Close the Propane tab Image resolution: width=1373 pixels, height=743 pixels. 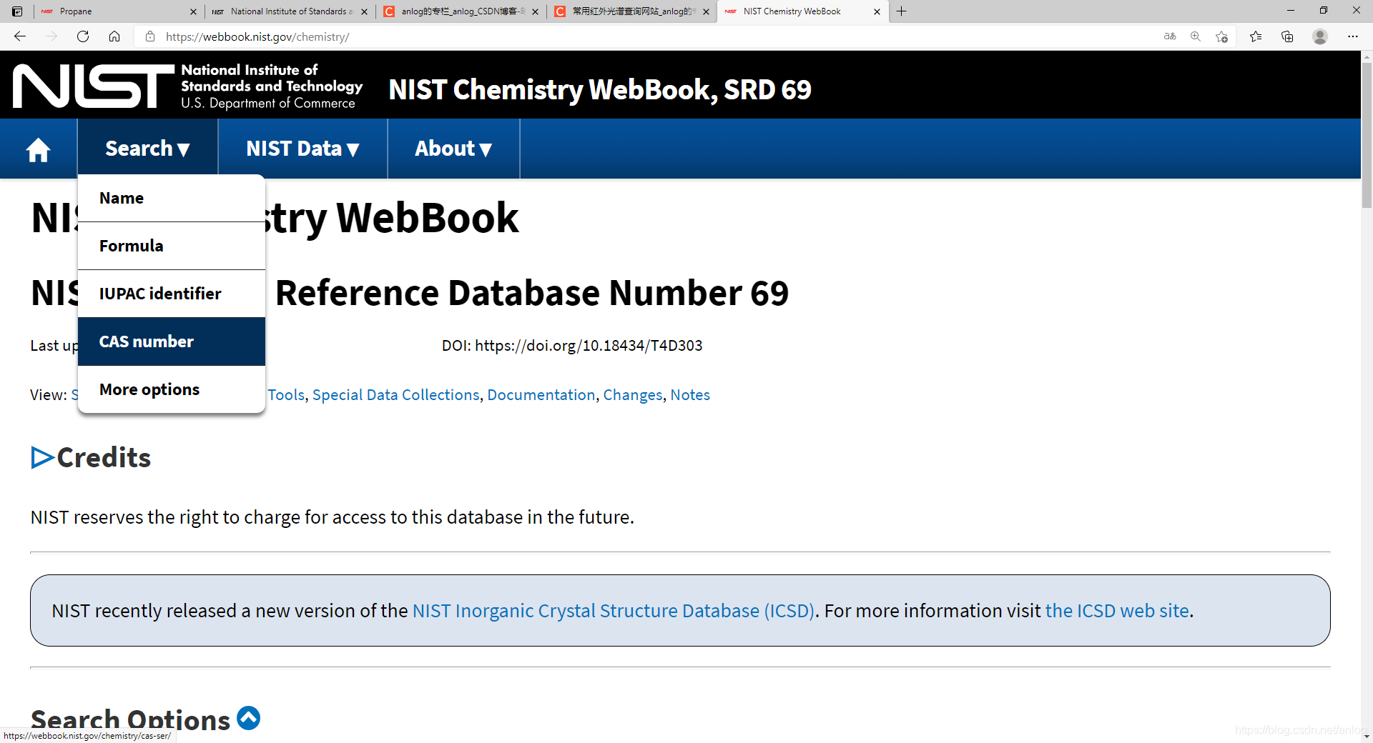[193, 11]
